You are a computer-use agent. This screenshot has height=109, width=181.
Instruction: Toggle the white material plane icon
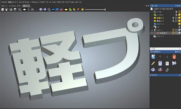tap(24, 9)
